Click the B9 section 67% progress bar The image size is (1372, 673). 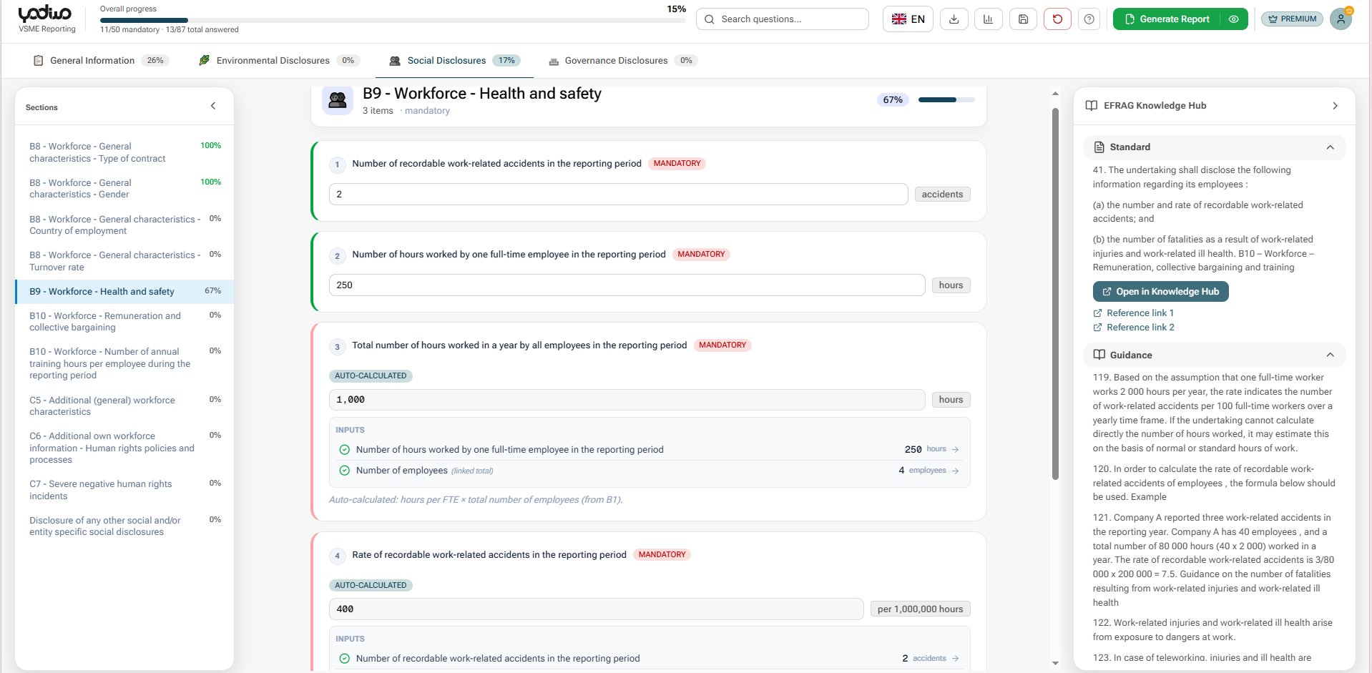(x=946, y=100)
